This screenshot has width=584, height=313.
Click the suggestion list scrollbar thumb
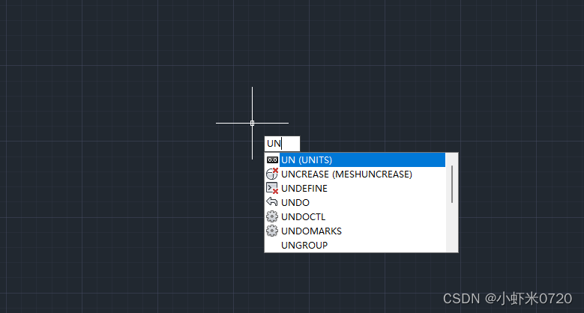[452, 184]
